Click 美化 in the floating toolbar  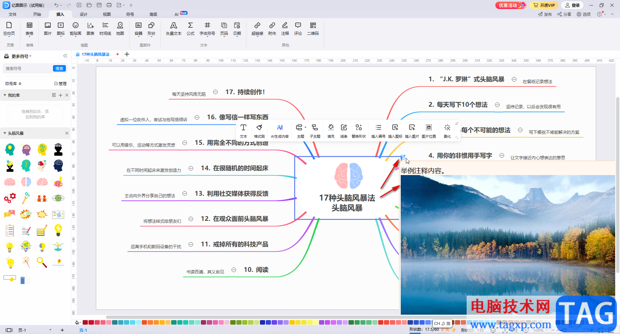[447, 131]
